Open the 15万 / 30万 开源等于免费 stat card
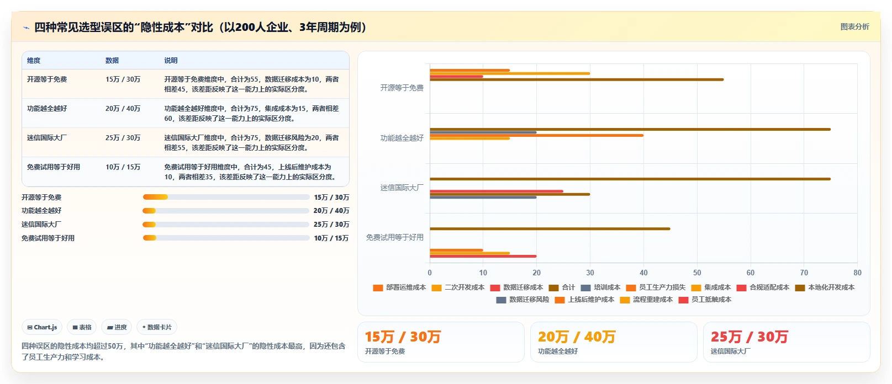The height and width of the screenshot is (384, 892). pos(441,342)
